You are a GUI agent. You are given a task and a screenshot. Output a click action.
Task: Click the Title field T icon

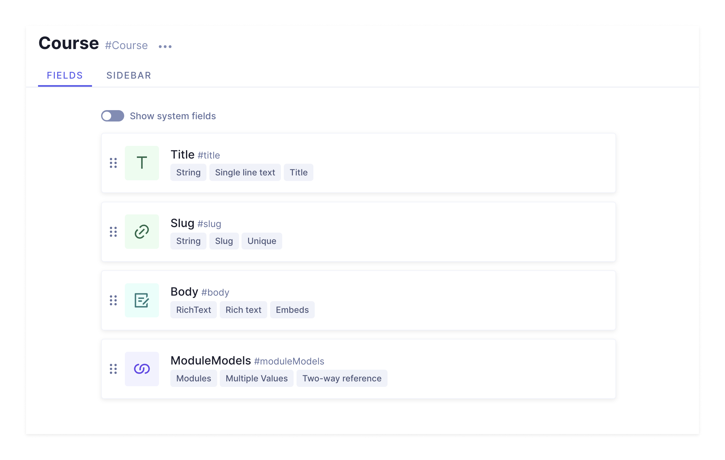tap(142, 162)
